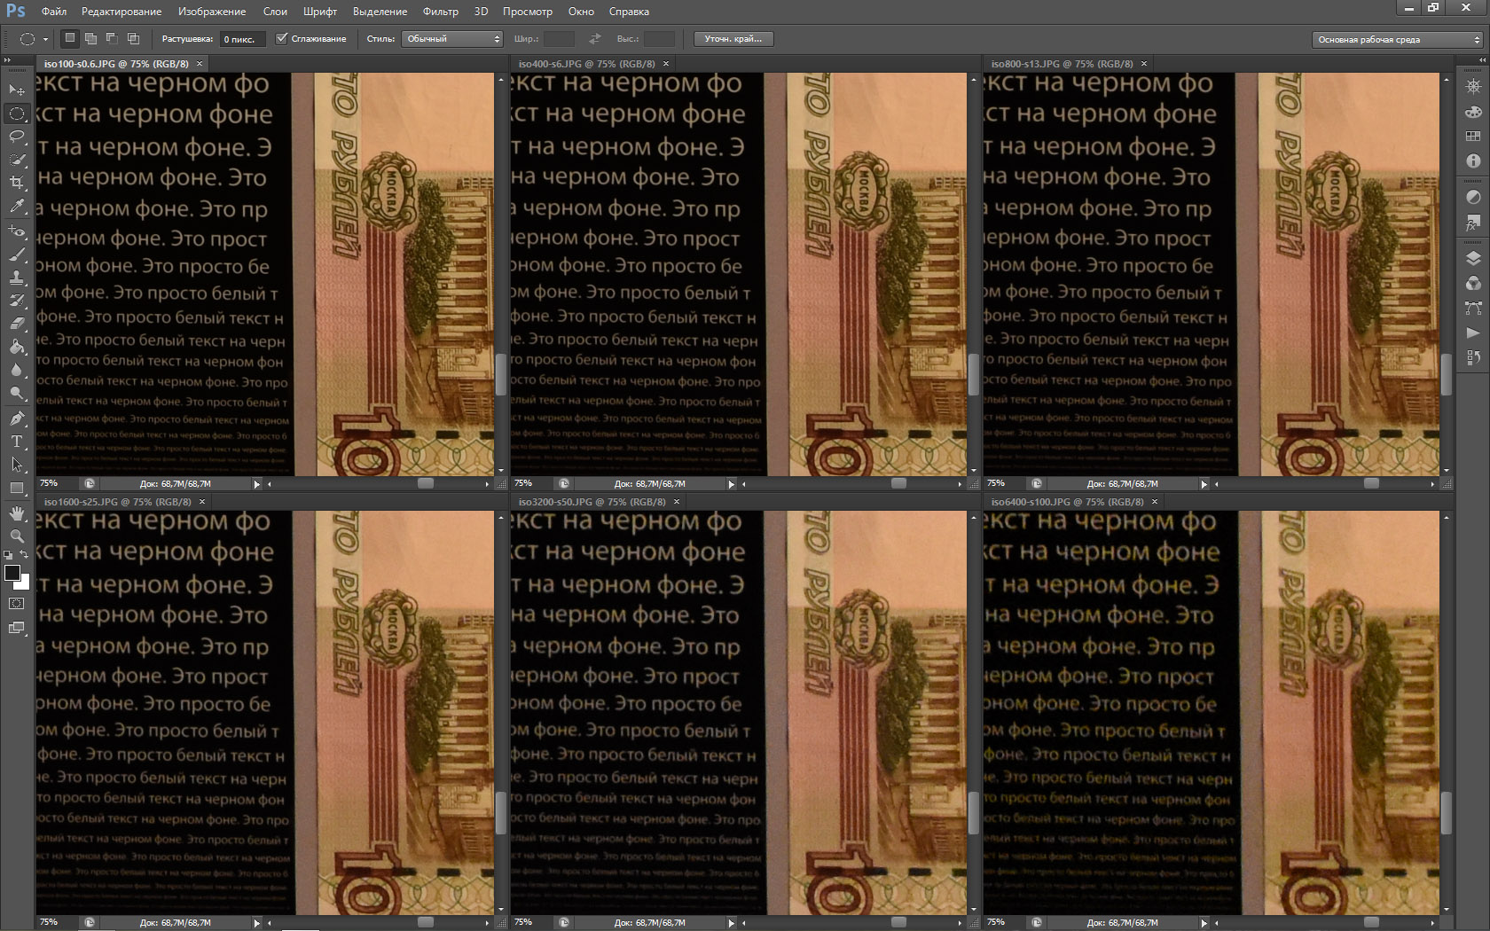
Task: Select the Lasso tool
Action: tap(17, 137)
